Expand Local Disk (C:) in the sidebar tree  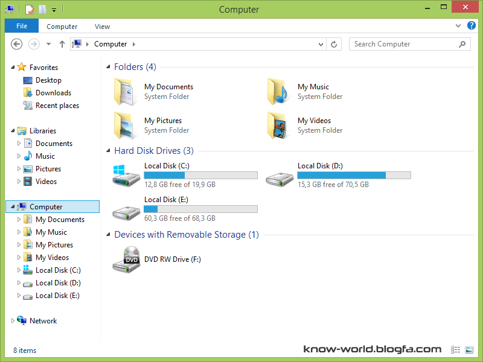tap(18, 270)
